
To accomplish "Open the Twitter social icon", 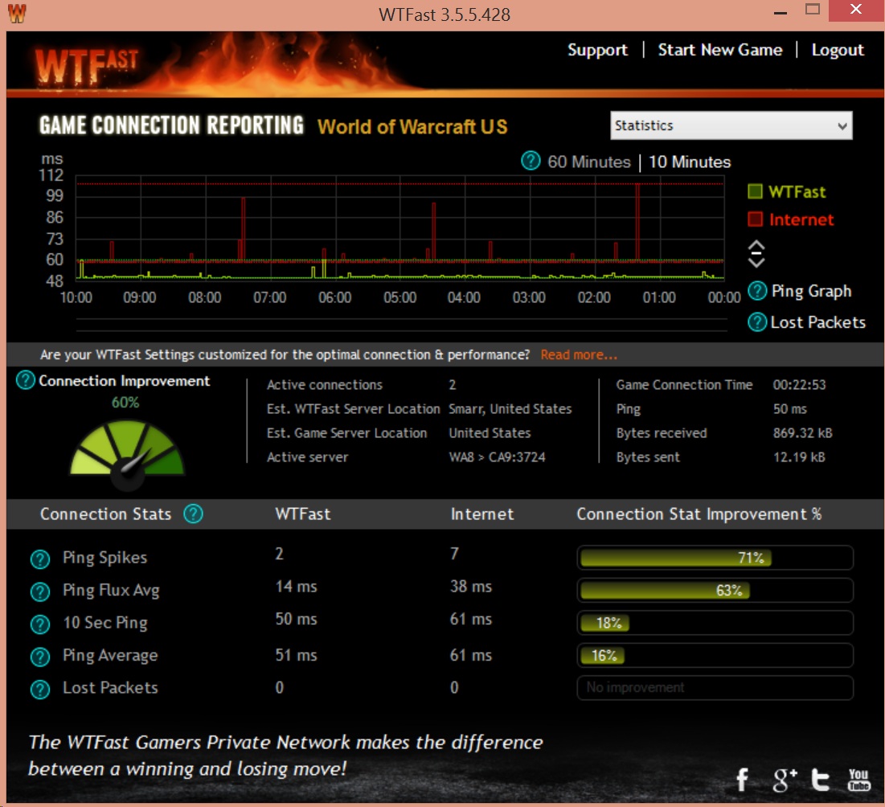I will click(x=821, y=780).
